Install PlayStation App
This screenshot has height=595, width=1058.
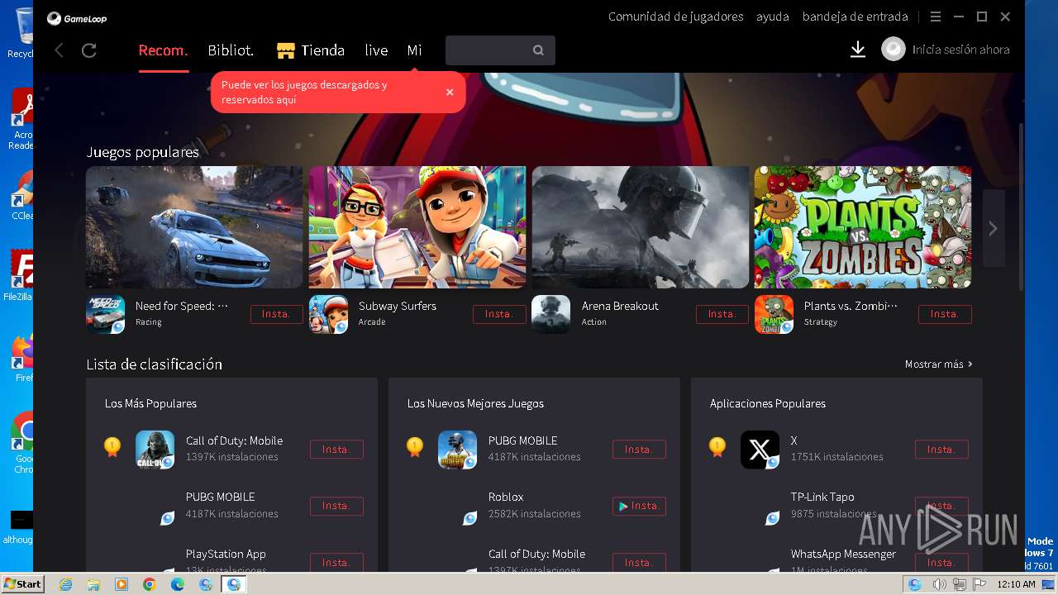click(336, 563)
